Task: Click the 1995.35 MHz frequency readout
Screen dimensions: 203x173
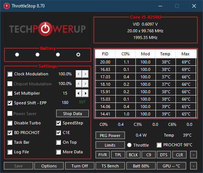Action: 145,38
